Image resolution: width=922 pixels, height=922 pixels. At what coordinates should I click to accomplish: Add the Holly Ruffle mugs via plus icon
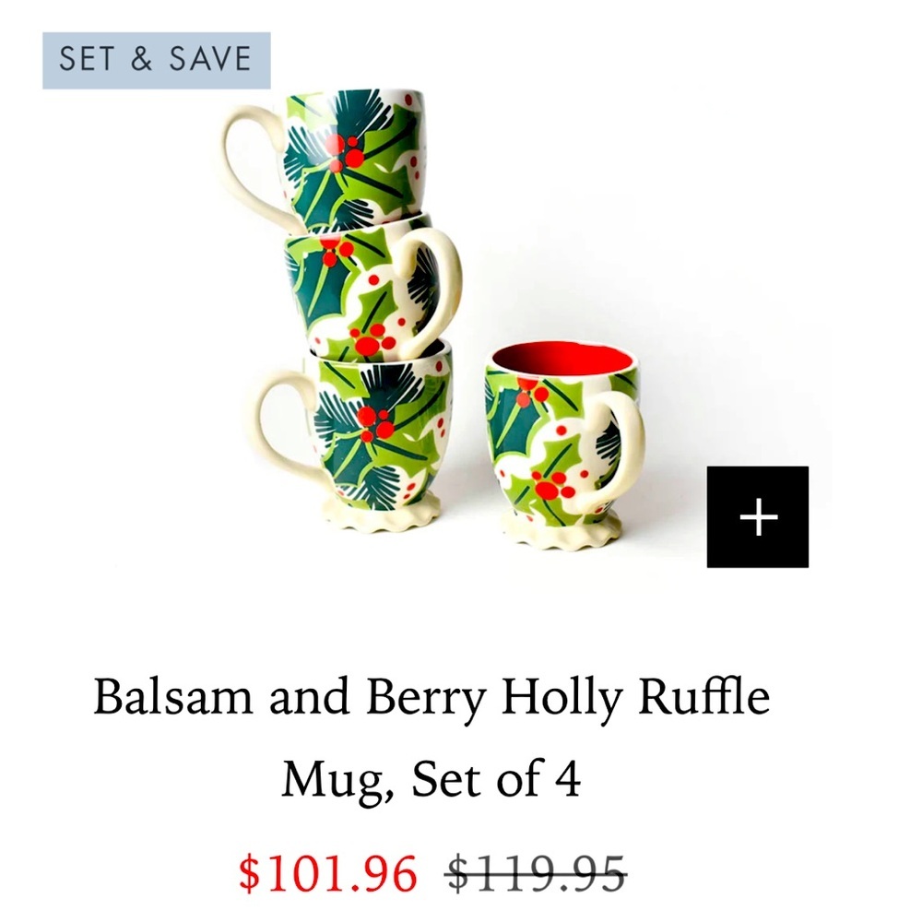pos(758,518)
